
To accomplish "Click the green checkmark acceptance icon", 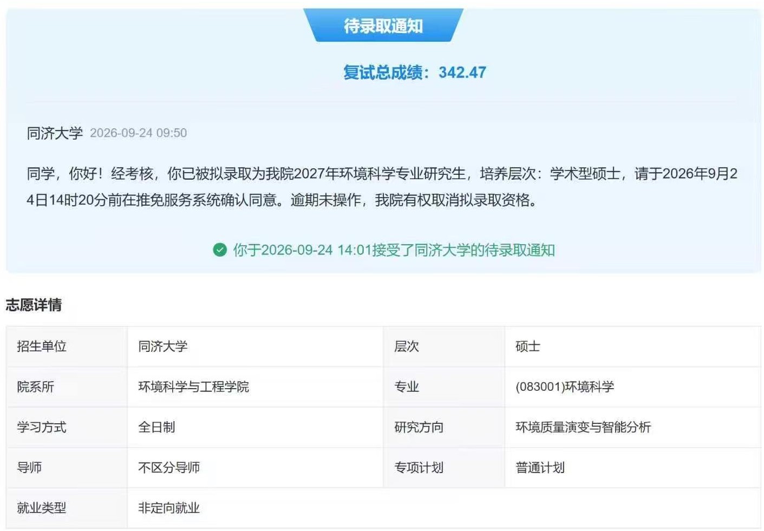I will point(220,250).
